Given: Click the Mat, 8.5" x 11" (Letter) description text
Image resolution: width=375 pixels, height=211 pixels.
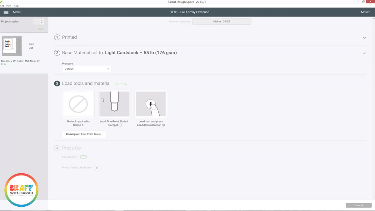Looking at the screenshot, I should pyautogui.click(x=21, y=61).
